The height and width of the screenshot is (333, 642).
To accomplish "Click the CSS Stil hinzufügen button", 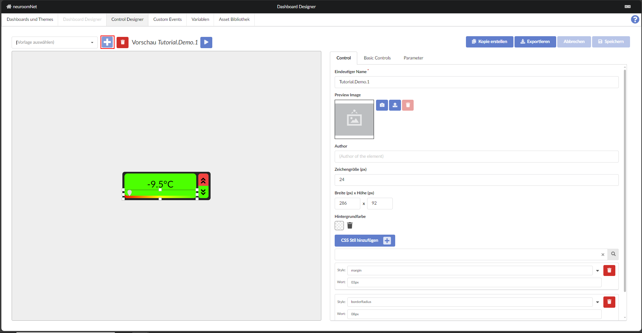I will coord(365,240).
